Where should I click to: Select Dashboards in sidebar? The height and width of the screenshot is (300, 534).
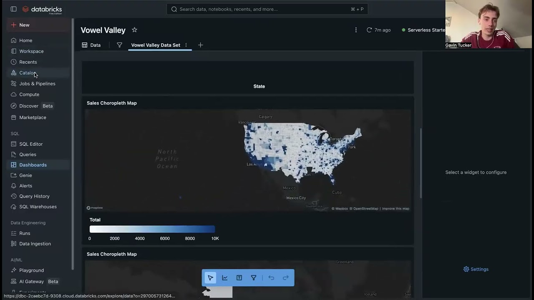pyautogui.click(x=39, y=165)
